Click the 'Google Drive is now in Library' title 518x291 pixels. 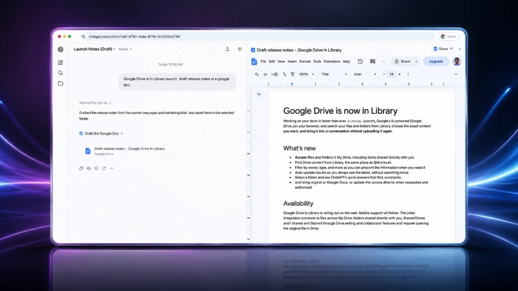point(341,111)
